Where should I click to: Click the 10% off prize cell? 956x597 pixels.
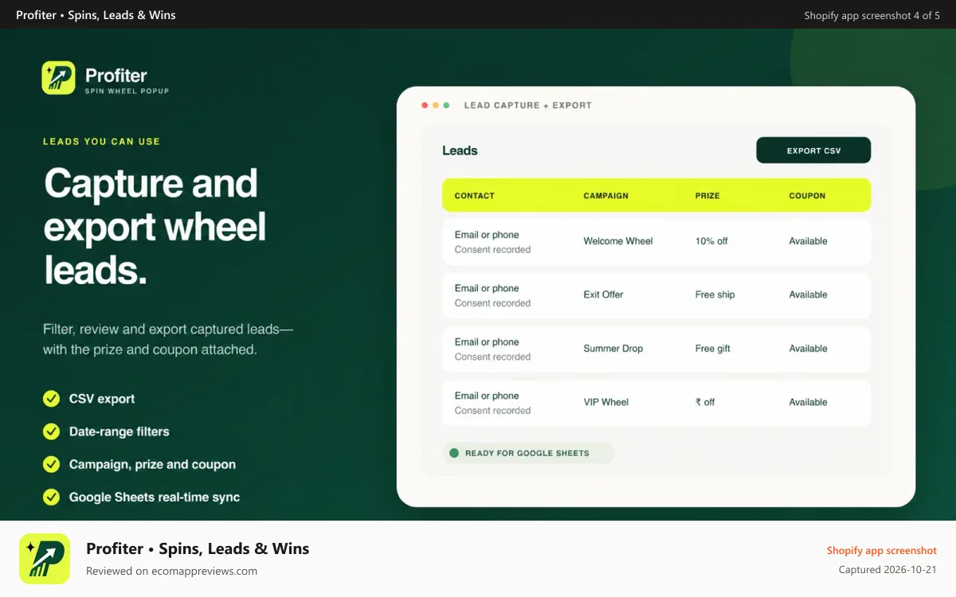[x=711, y=241]
